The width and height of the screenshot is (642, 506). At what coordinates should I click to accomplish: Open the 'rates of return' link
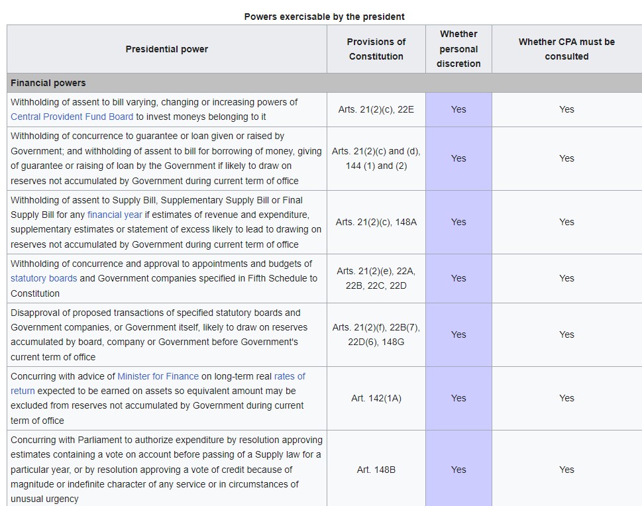click(x=290, y=376)
